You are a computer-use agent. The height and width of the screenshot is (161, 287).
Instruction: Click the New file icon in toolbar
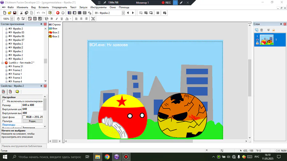pos(4,13)
